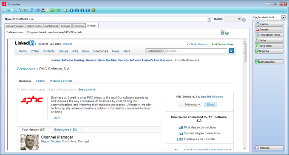Create a Nova Visita

pos(269,46)
